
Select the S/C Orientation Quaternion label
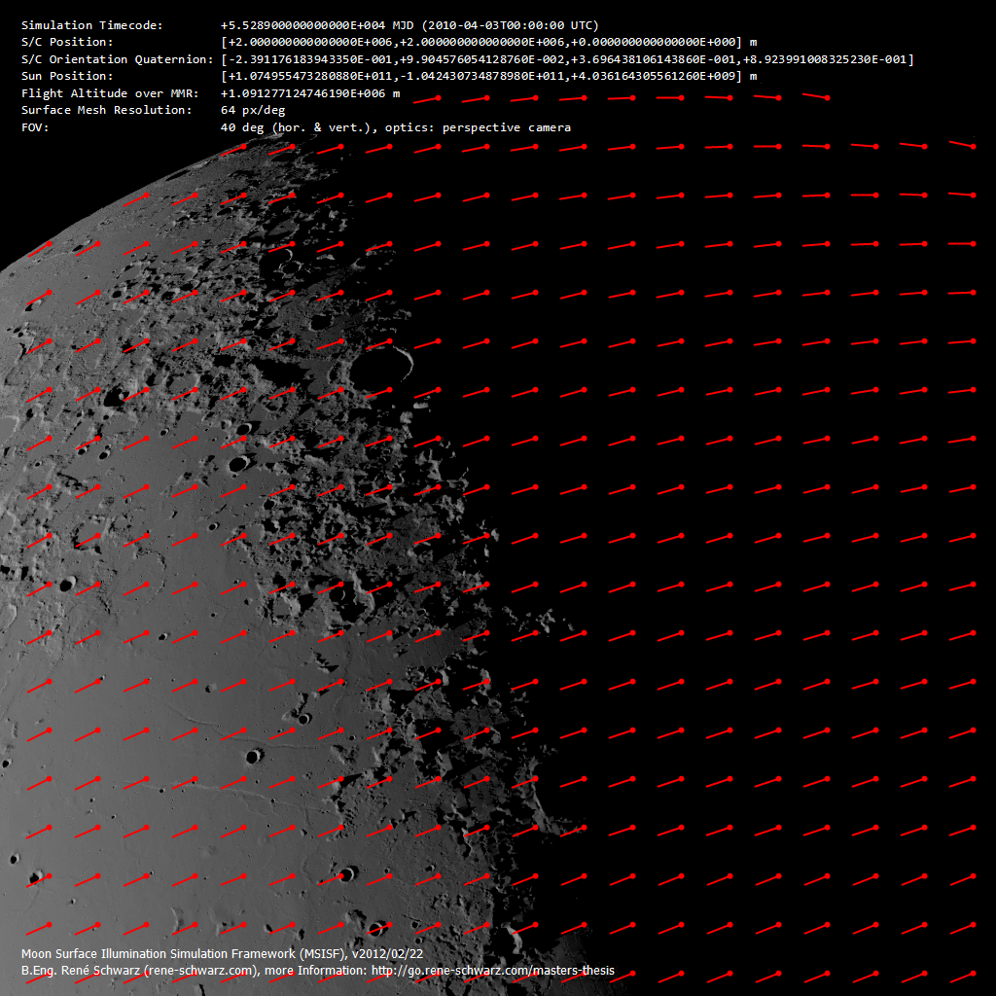[117, 59]
